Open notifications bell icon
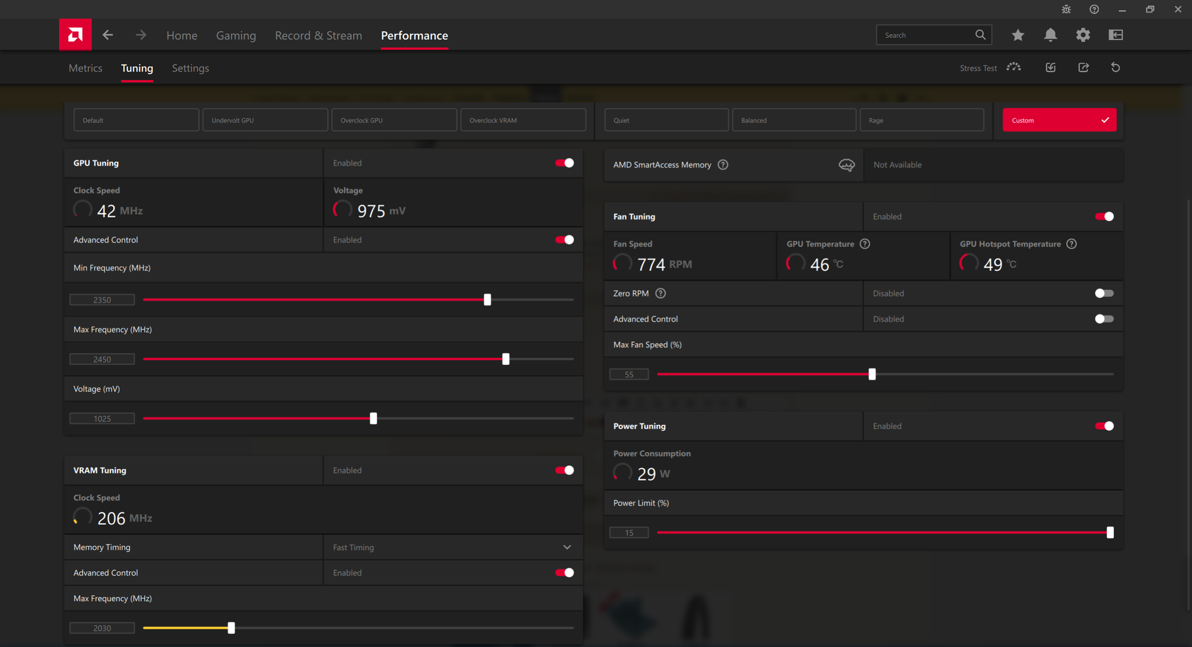 tap(1050, 35)
